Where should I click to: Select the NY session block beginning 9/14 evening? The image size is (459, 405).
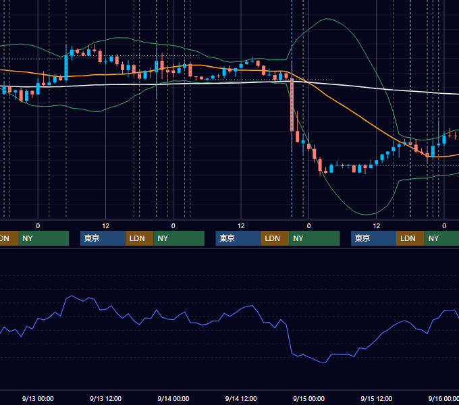click(x=315, y=238)
